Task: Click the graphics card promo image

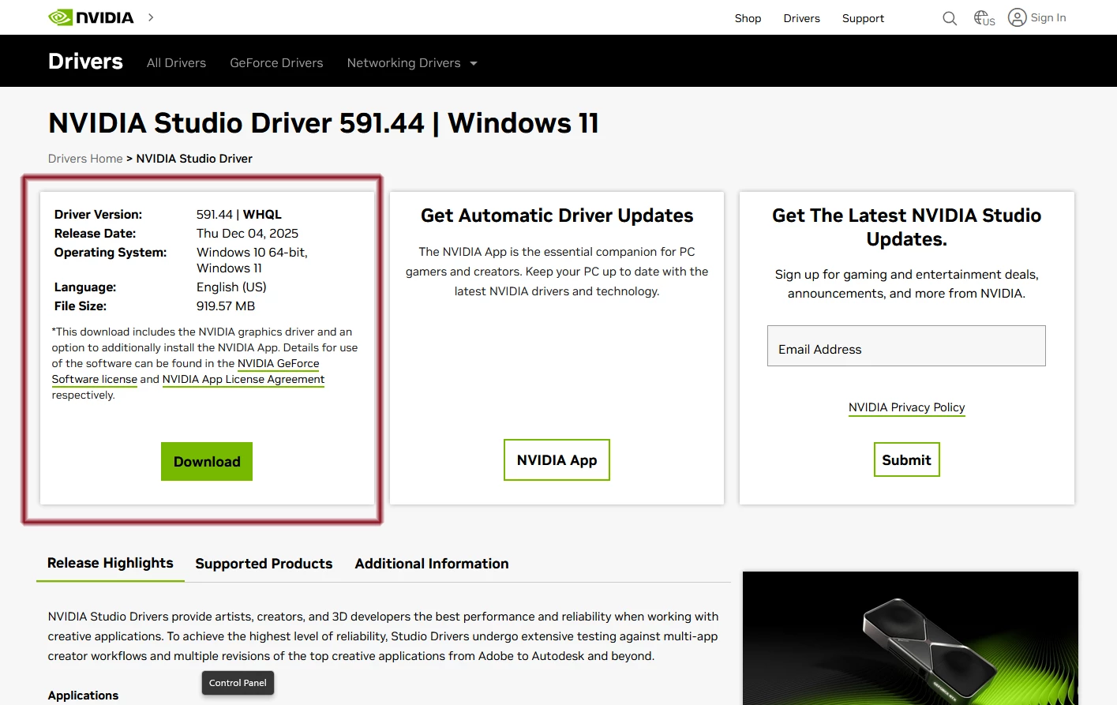Action: (910, 638)
